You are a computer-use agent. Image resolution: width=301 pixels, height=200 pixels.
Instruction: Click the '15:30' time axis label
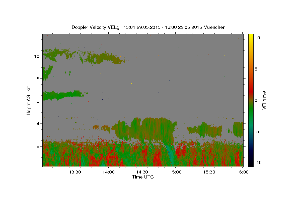pos(209,172)
